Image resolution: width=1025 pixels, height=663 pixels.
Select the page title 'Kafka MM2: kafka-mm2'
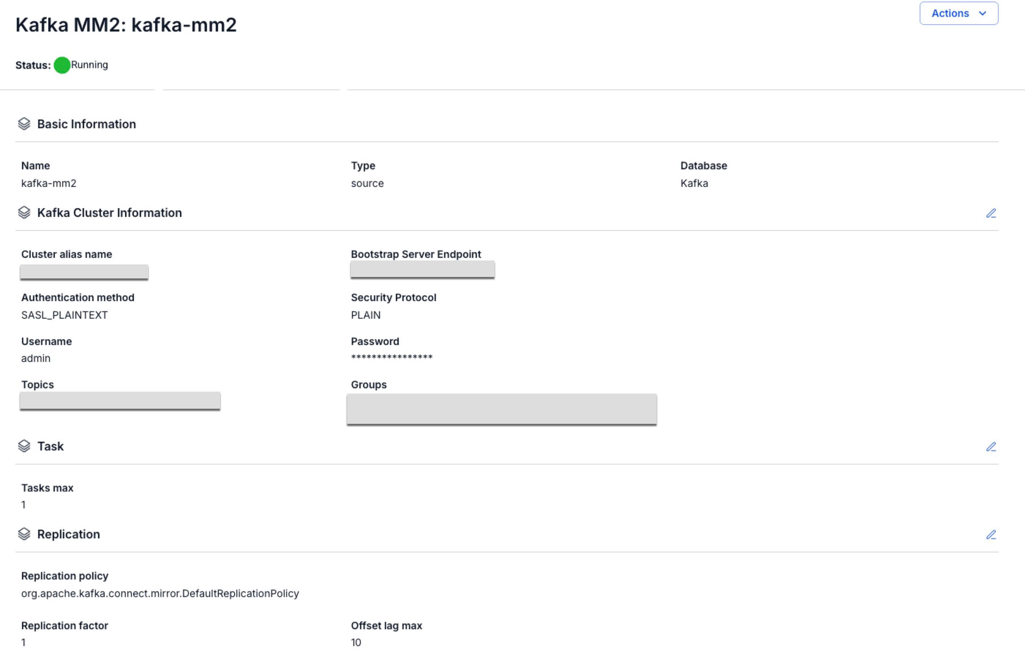pos(126,25)
